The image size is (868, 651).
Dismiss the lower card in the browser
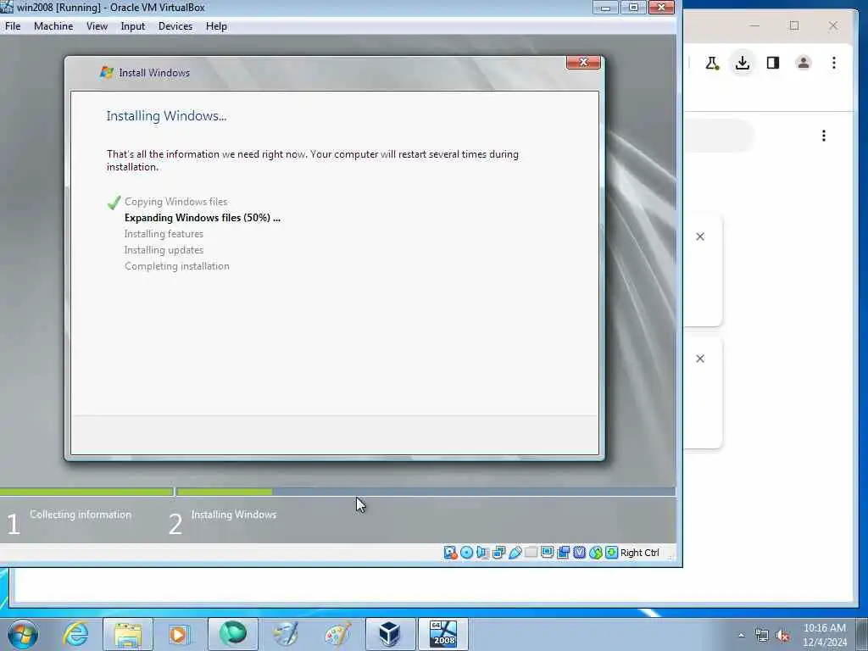700,359
